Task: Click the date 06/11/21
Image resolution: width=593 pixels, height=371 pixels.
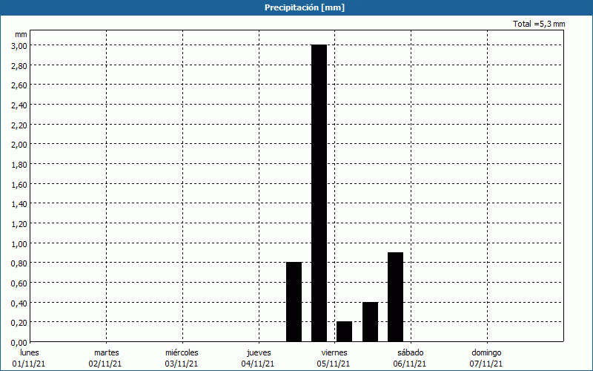Action: click(x=410, y=364)
